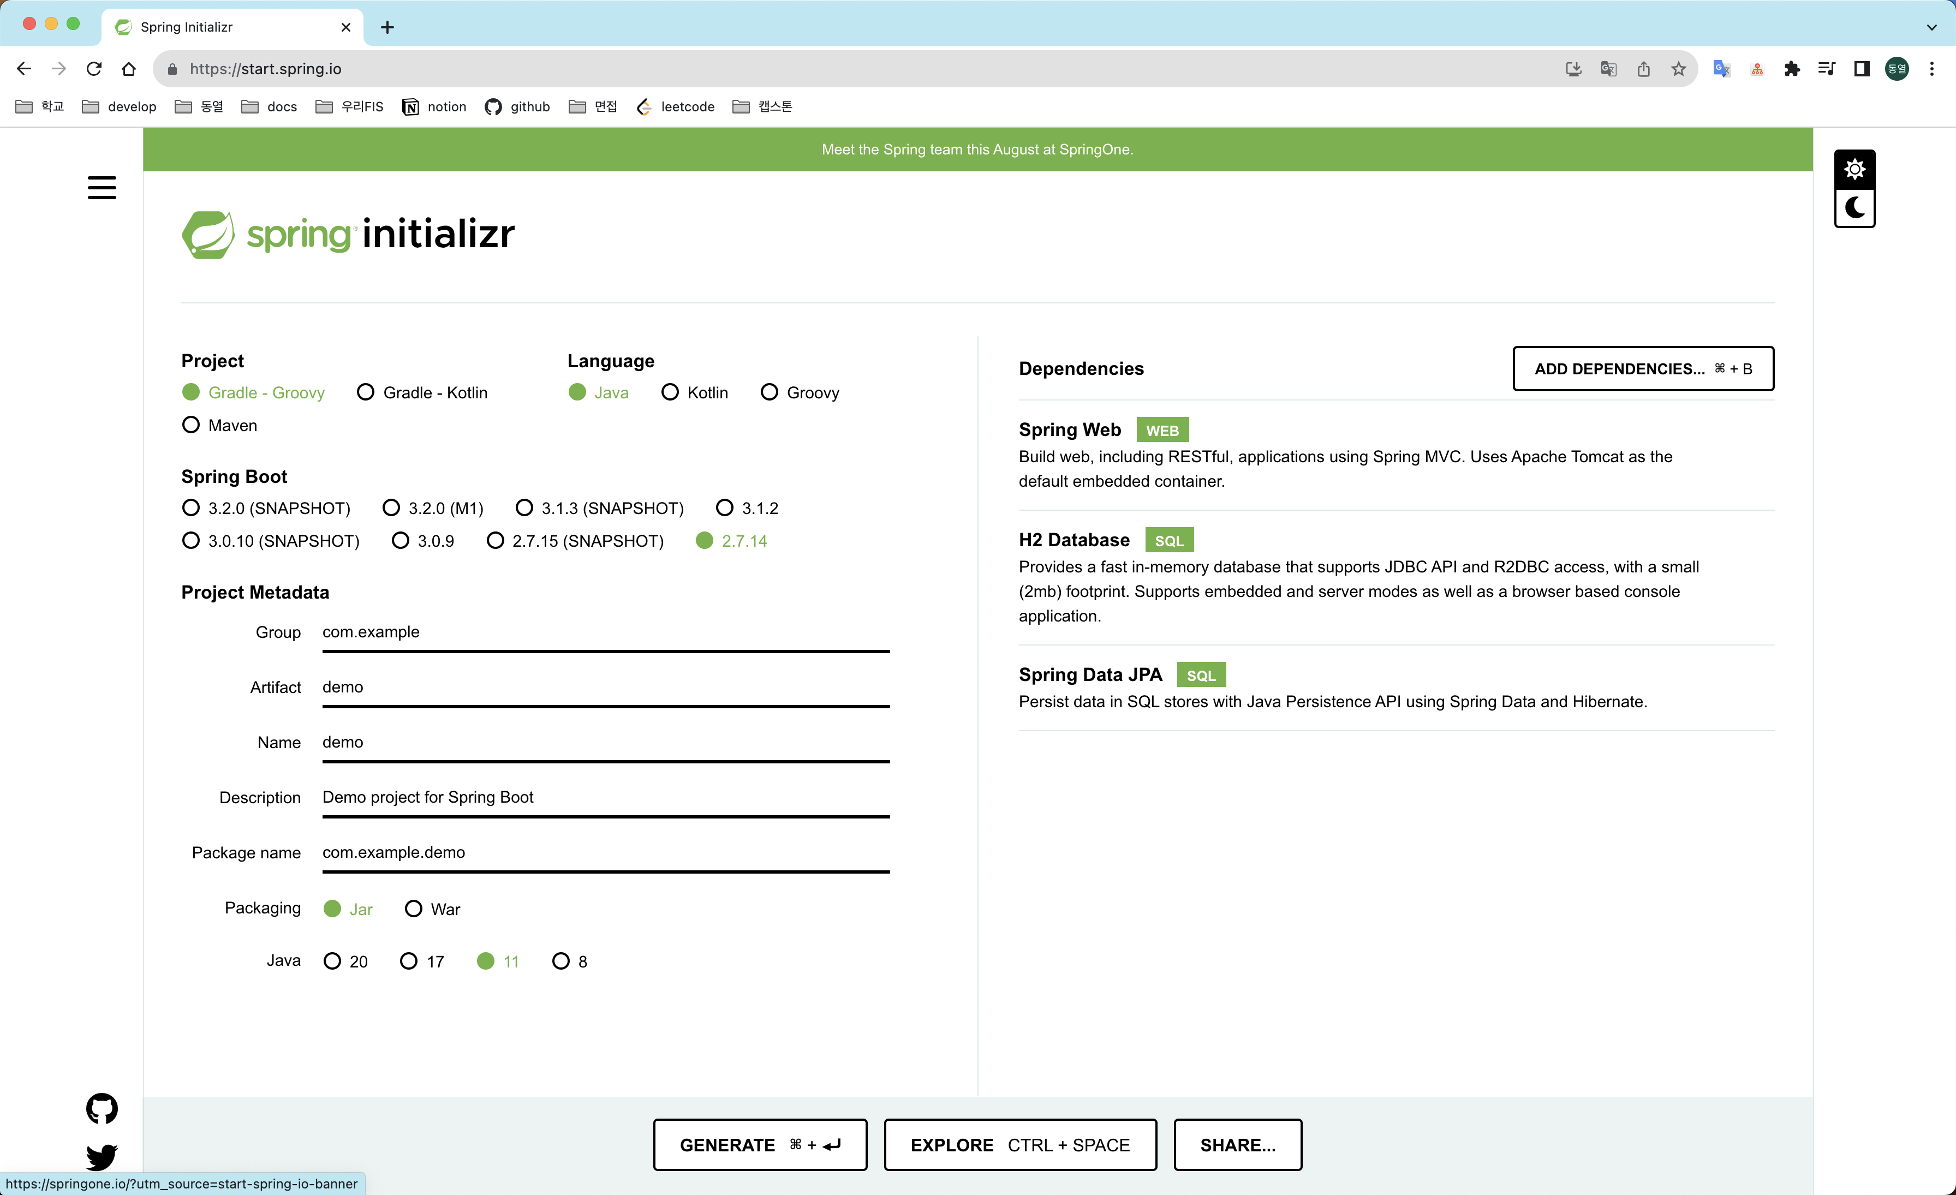Switch to dark theme moon icon
The height and width of the screenshot is (1195, 1956).
[1854, 208]
